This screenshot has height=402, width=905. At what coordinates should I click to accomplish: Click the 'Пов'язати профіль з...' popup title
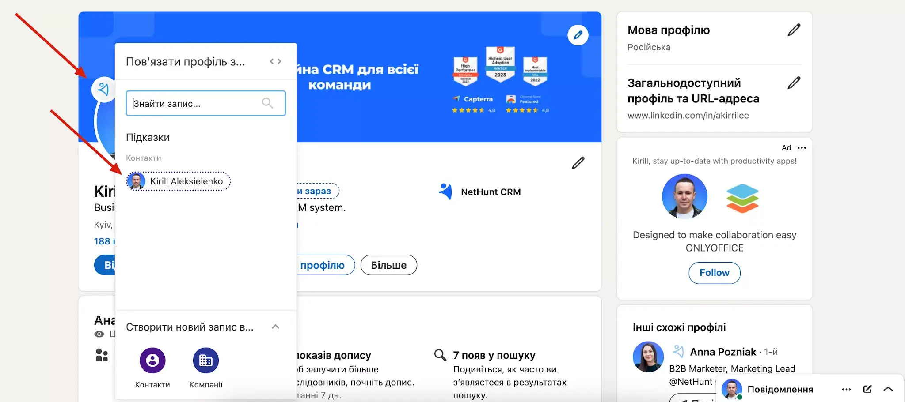tap(185, 61)
